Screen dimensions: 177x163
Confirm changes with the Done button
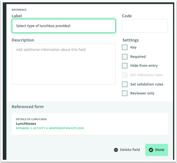click(157, 150)
